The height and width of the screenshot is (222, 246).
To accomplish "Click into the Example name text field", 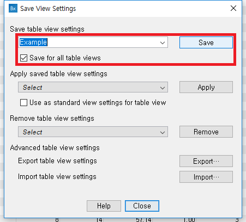I will pyautogui.click(x=88, y=42).
